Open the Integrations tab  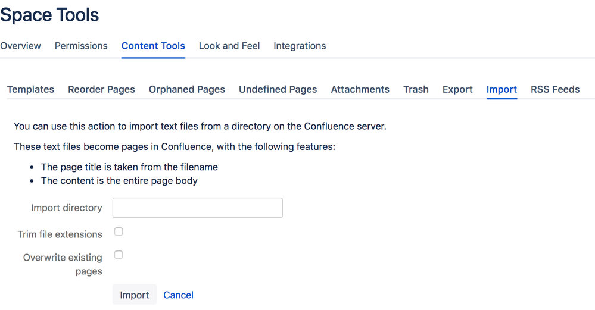pyautogui.click(x=300, y=46)
